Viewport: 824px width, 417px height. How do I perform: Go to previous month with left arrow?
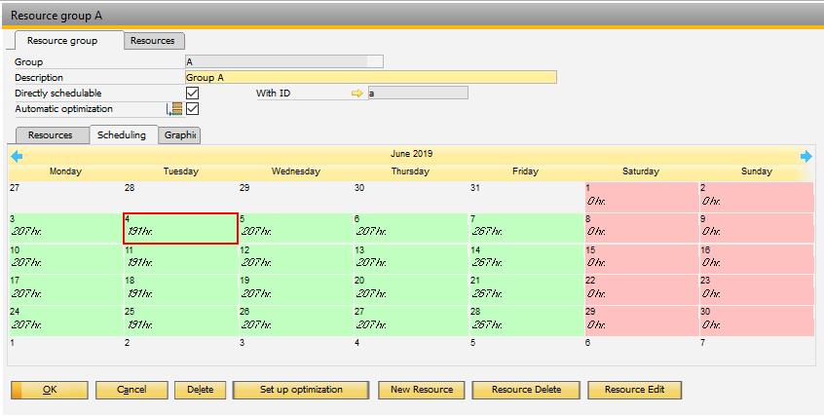[15, 156]
